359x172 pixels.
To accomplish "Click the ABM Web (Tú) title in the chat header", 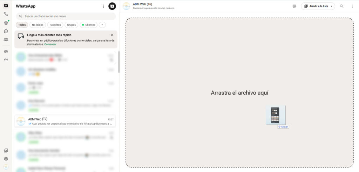I will click(x=142, y=4).
